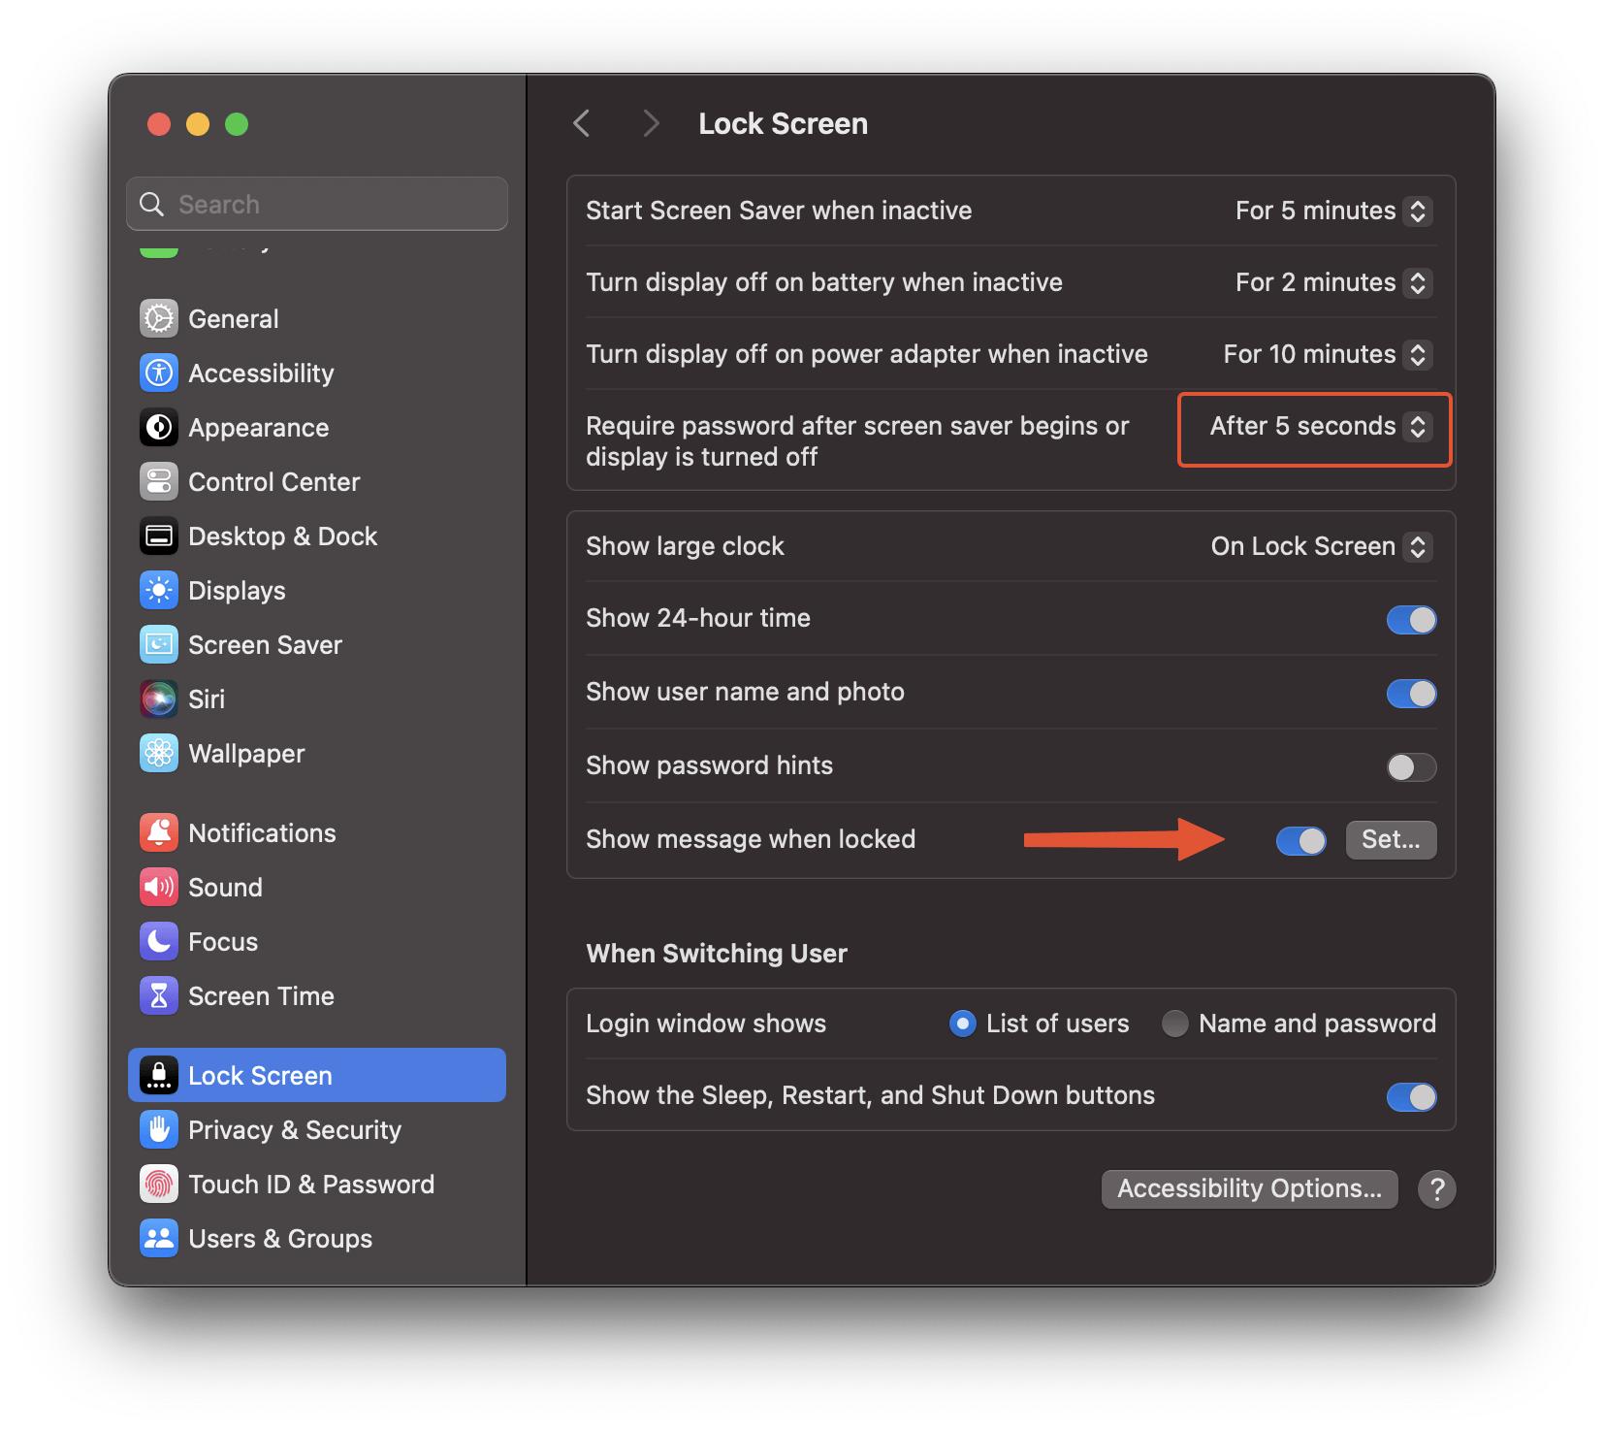The width and height of the screenshot is (1604, 1430).
Task: Open Control Center via its sidebar icon
Action: pyautogui.click(x=159, y=482)
